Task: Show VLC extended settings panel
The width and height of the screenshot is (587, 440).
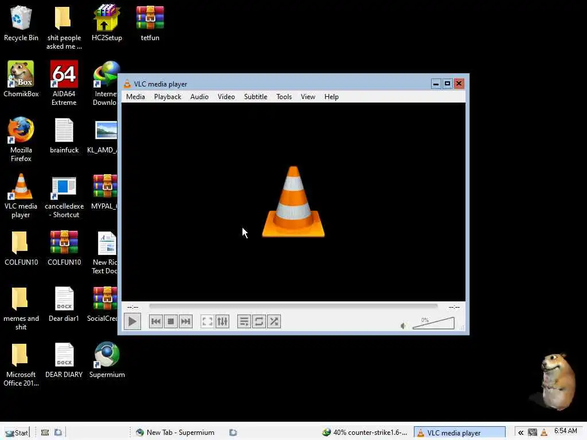Action: tap(222, 321)
